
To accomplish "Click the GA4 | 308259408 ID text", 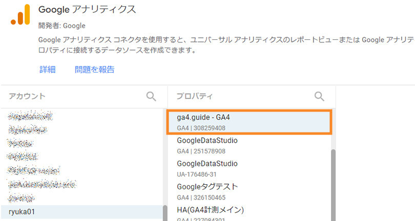I will (x=201, y=128).
